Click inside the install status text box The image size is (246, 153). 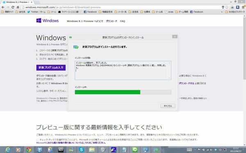[x=123, y=70]
